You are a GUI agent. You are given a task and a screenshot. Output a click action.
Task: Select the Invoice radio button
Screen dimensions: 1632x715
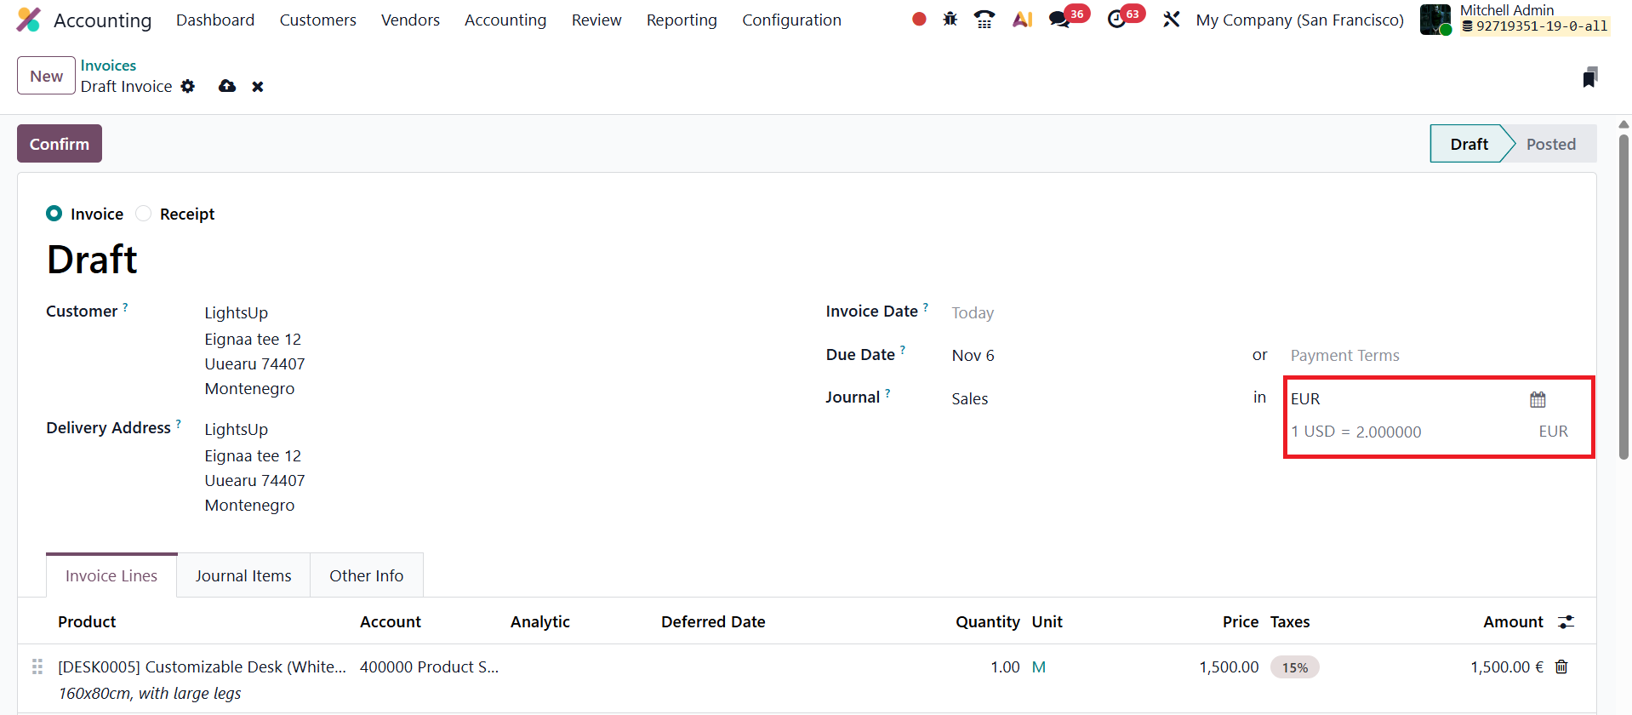click(54, 214)
